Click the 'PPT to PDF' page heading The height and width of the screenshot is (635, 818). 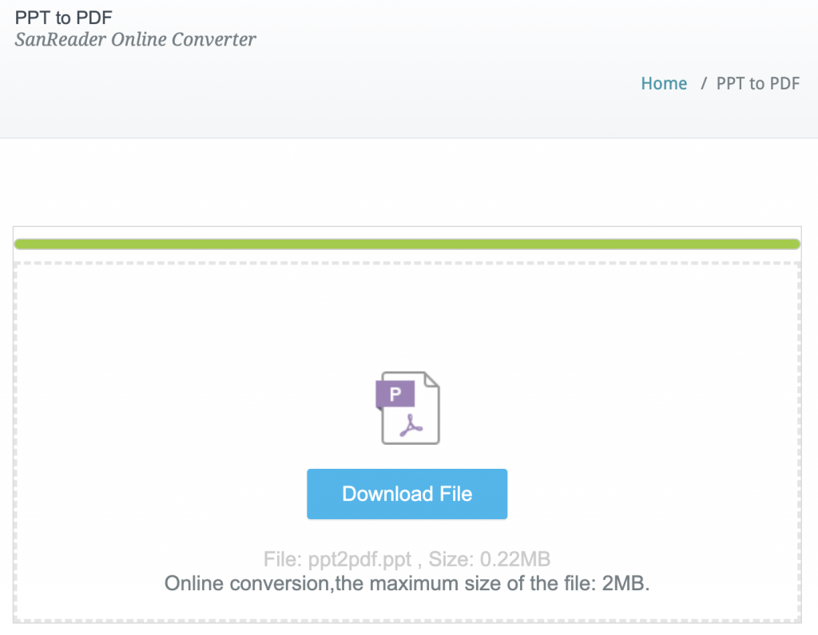pyautogui.click(x=64, y=18)
